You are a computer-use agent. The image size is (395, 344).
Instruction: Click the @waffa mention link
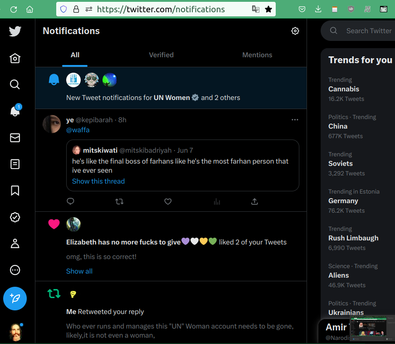(x=78, y=130)
